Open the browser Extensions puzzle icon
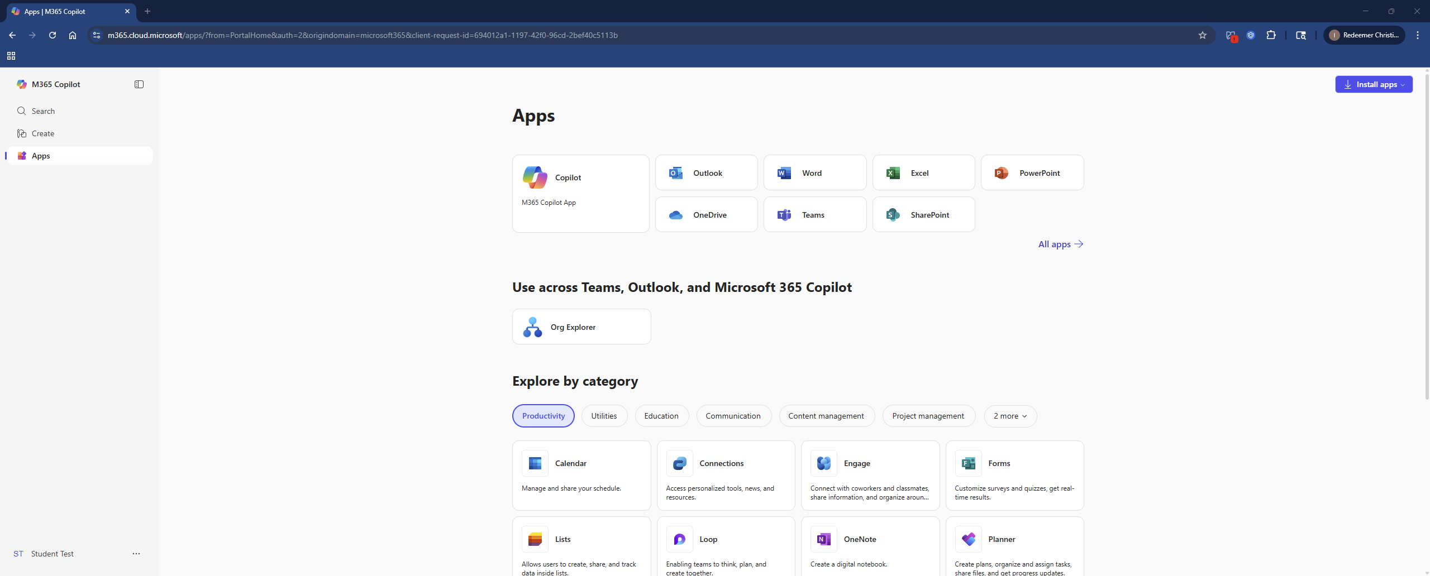Screen dimensions: 1430x576 (x=1271, y=35)
